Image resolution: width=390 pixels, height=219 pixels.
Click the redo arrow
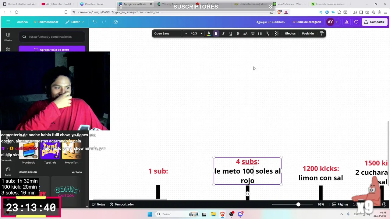pos(104,22)
